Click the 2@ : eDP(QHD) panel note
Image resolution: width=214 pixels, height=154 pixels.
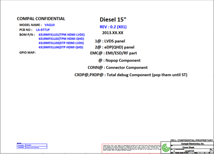(x=115, y=47)
